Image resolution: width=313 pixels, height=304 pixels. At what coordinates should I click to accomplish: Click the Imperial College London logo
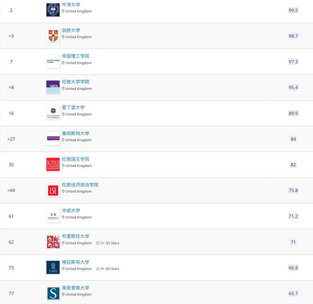point(53,61)
